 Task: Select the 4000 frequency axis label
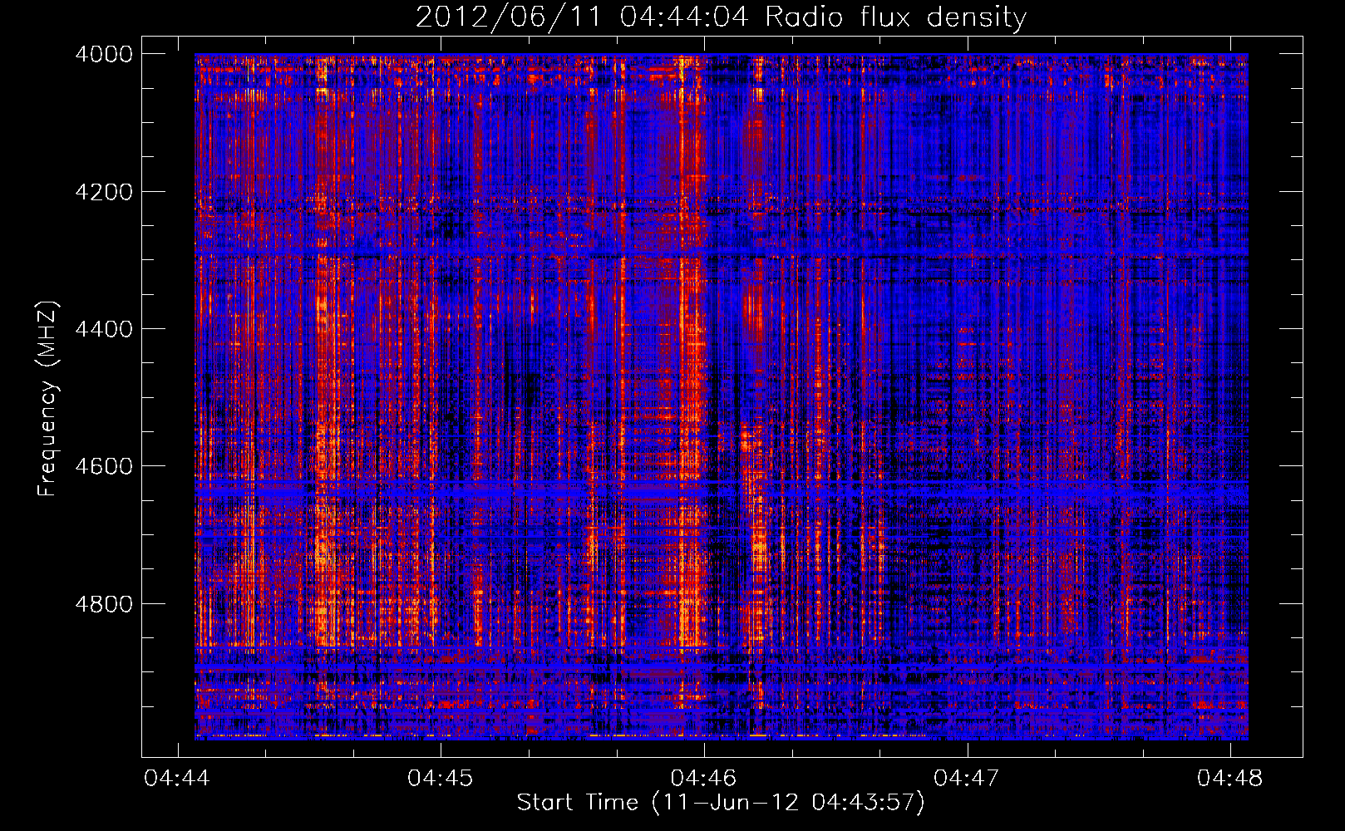[104, 54]
